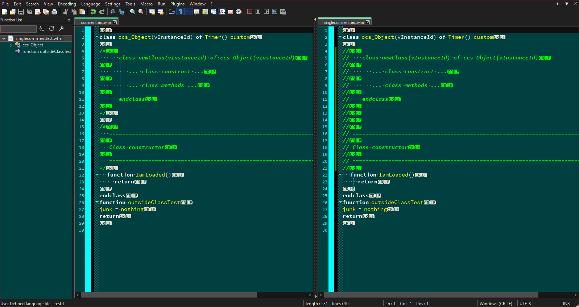The image size is (579, 307).
Task: Fold function IamLoaded in the commenttest.wfm pane
Action: click(x=97, y=175)
